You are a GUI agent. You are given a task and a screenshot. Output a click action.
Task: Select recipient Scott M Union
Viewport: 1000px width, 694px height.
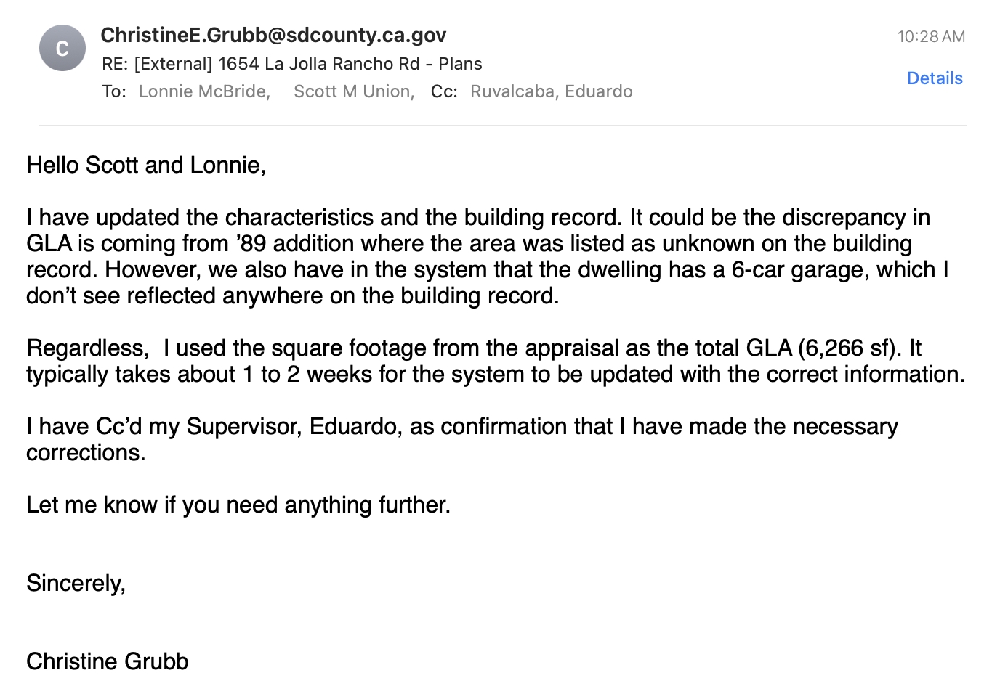[353, 91]
